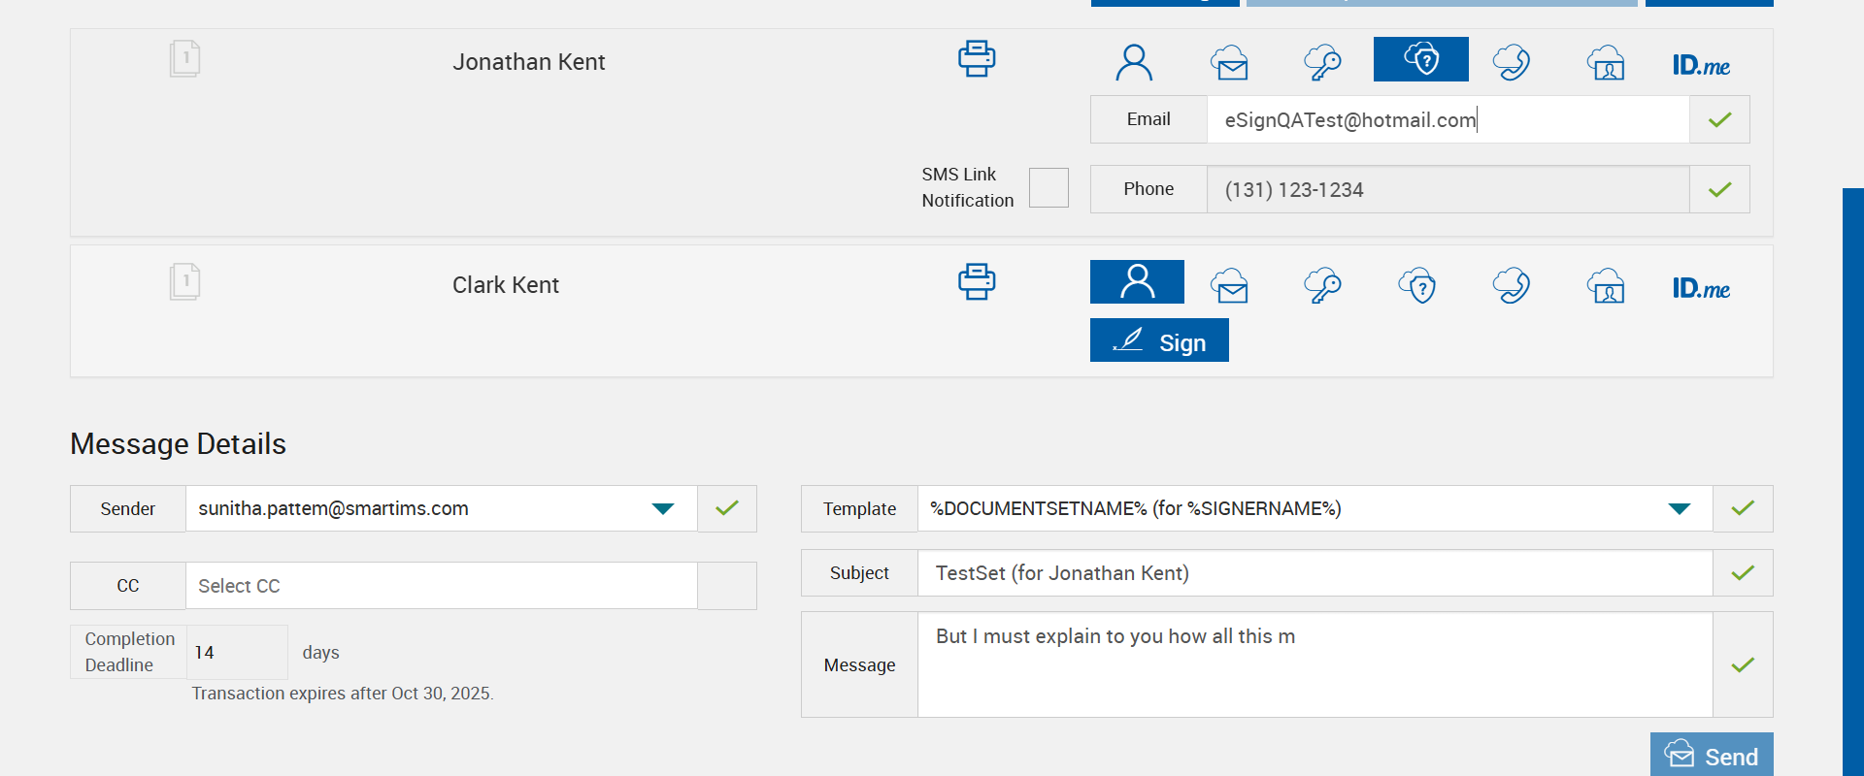Select password key authentication for Jonathan Kent

tap(1322, 63)
